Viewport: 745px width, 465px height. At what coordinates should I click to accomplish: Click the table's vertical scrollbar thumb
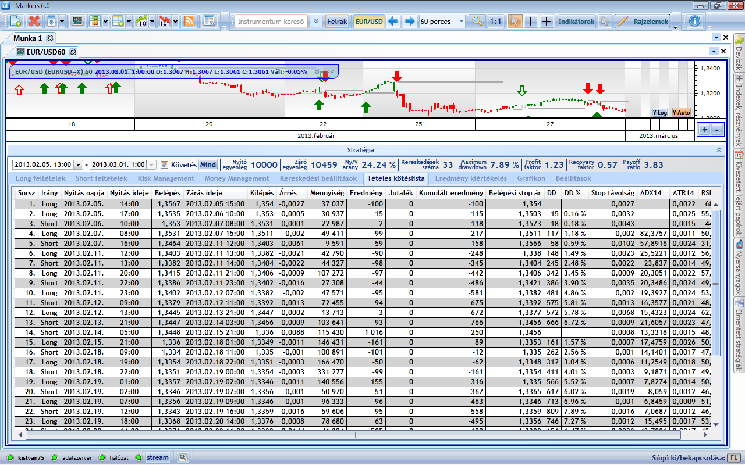click(x=716, y=283)
